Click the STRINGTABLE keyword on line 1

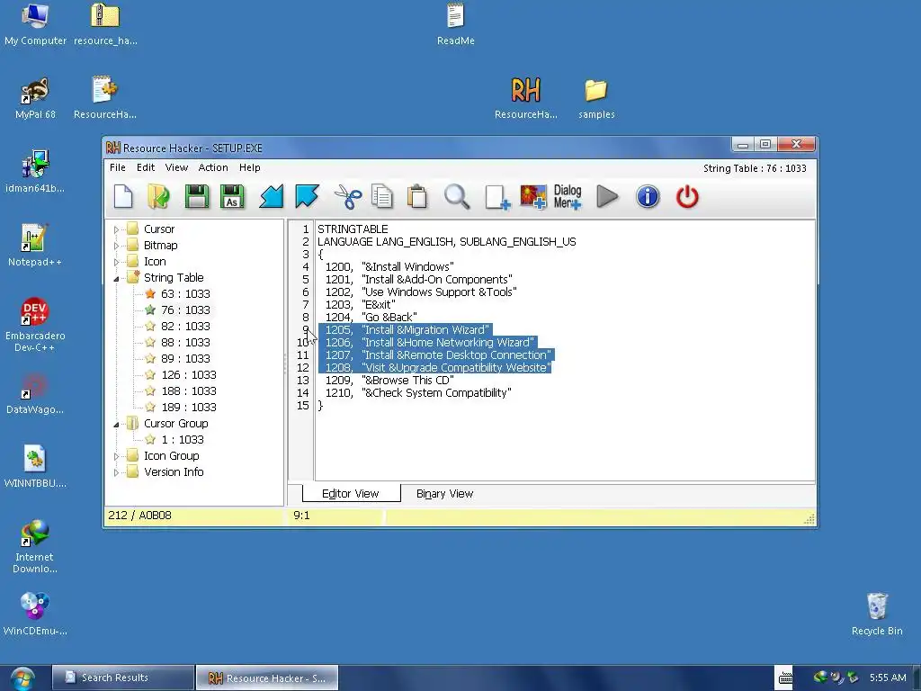(x=353, y=229)
